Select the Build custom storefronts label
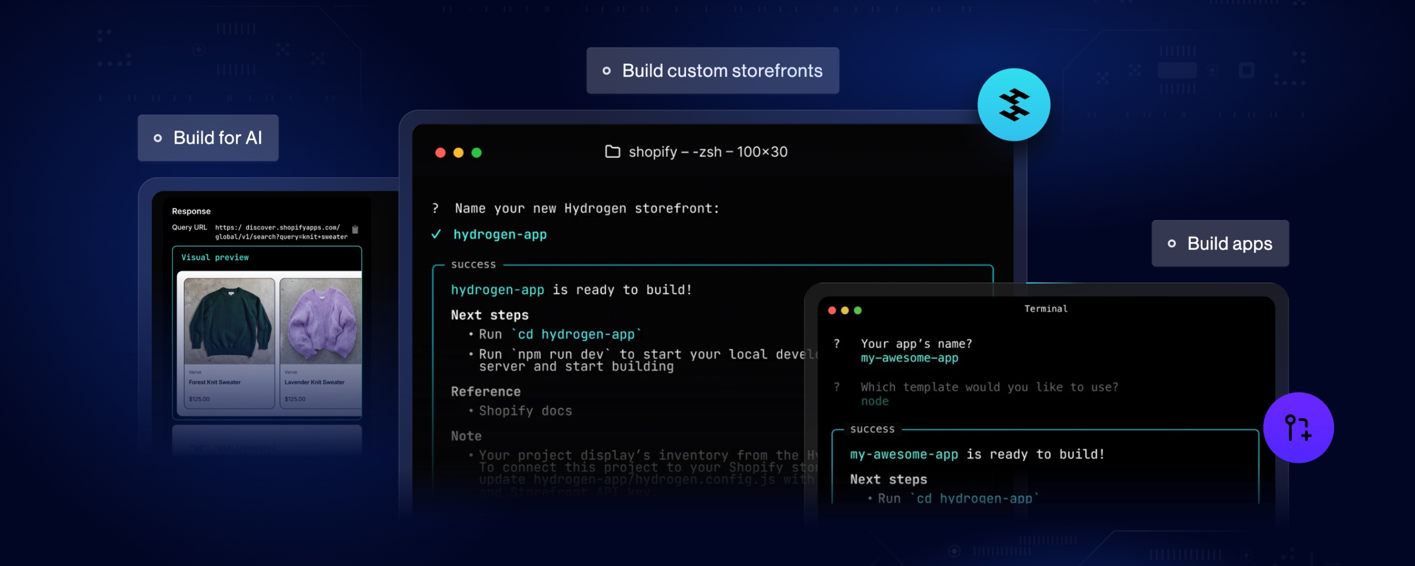This screenshot has width=1415, height=566. click(713, 71)
